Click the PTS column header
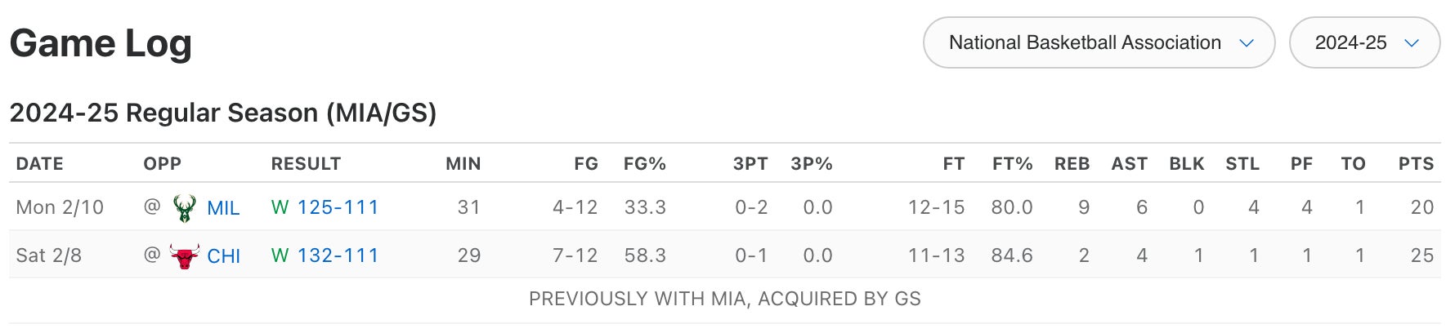The width and height of the screenshot is (1455, 333). [x=1416, y=164]
